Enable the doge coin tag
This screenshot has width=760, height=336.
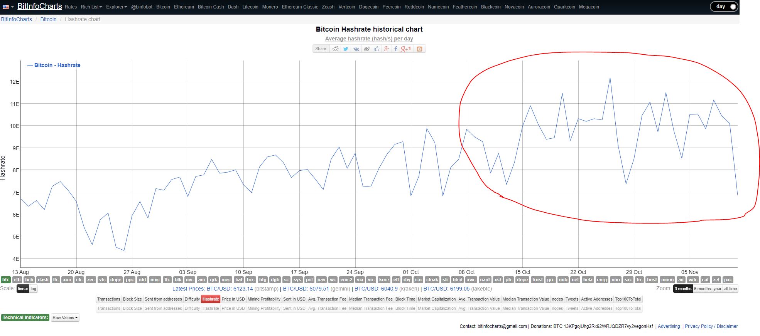(116, 280)
